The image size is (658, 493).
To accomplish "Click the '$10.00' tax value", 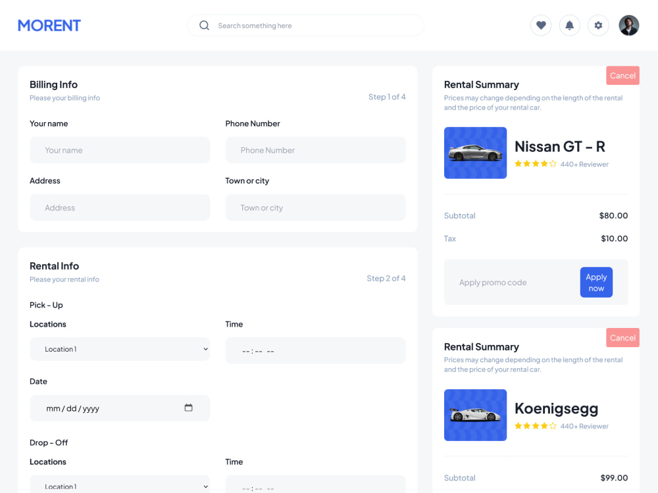I will point(615,239).
